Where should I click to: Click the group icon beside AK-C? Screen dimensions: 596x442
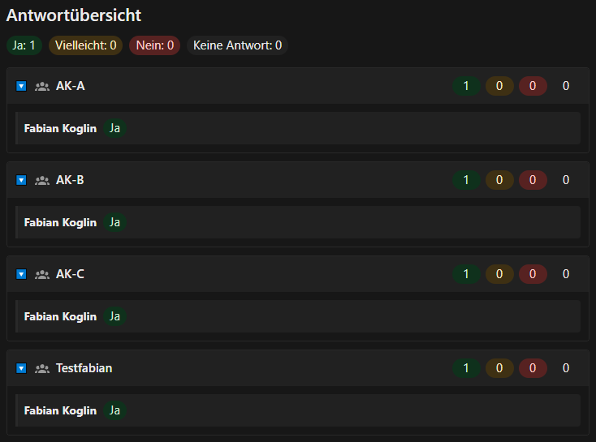pos(42,274)
